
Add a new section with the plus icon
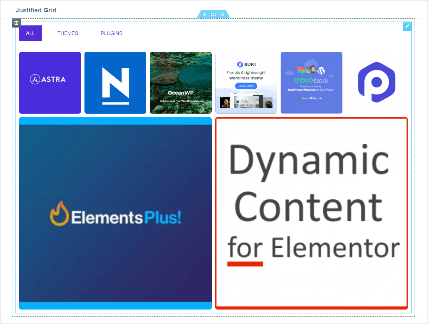205,14
